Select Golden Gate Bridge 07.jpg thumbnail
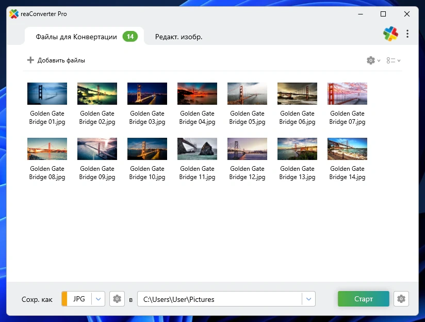The image size is (425, 322). pyautogui.click(x=347, y=94)
